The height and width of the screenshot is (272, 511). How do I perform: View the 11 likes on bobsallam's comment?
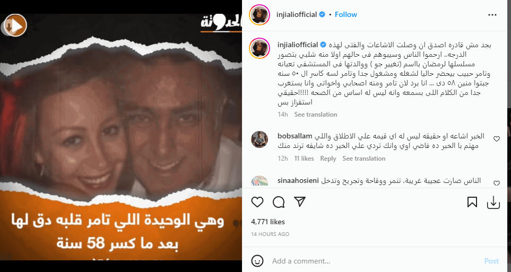click(x=304, y=159)
